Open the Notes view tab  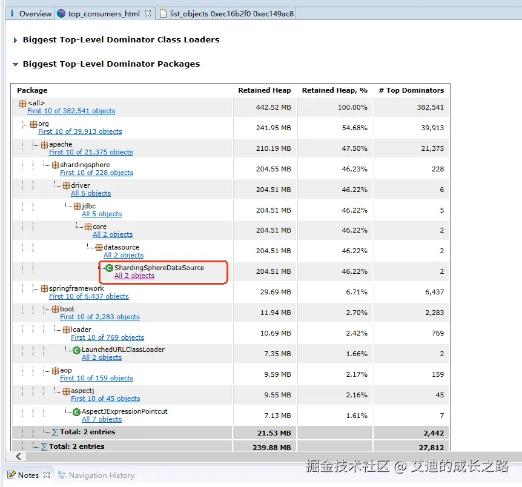click(28, 475)
